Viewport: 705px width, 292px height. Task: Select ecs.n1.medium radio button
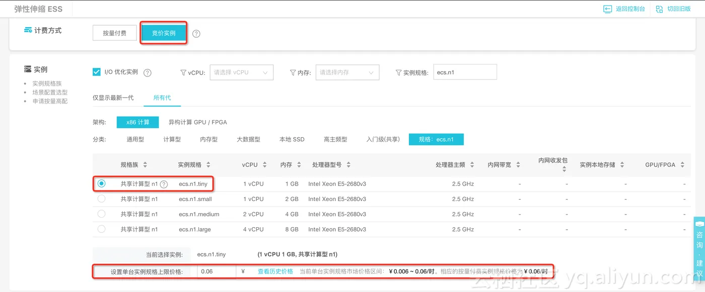click(101, 214)
